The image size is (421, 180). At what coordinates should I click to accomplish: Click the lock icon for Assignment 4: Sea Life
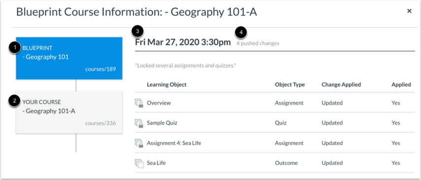tap(139, 143)
